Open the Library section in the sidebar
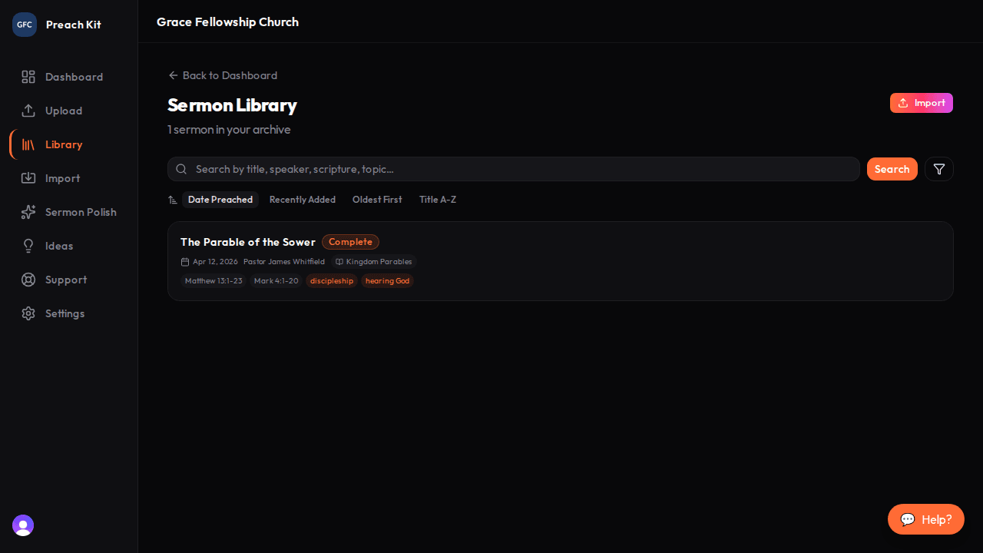Viewport: 983px width, 553px height. [64, 144]
